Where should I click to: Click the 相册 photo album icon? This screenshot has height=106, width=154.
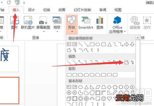tap(57, 20)
